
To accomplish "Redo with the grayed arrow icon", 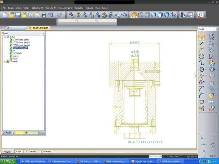I will pos(60,15).
